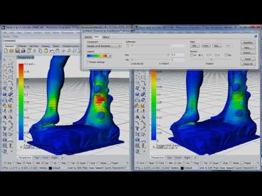262x196 pixels.
Task: Click Report button in Scan&Solve dialog
Action: (248, 53)
